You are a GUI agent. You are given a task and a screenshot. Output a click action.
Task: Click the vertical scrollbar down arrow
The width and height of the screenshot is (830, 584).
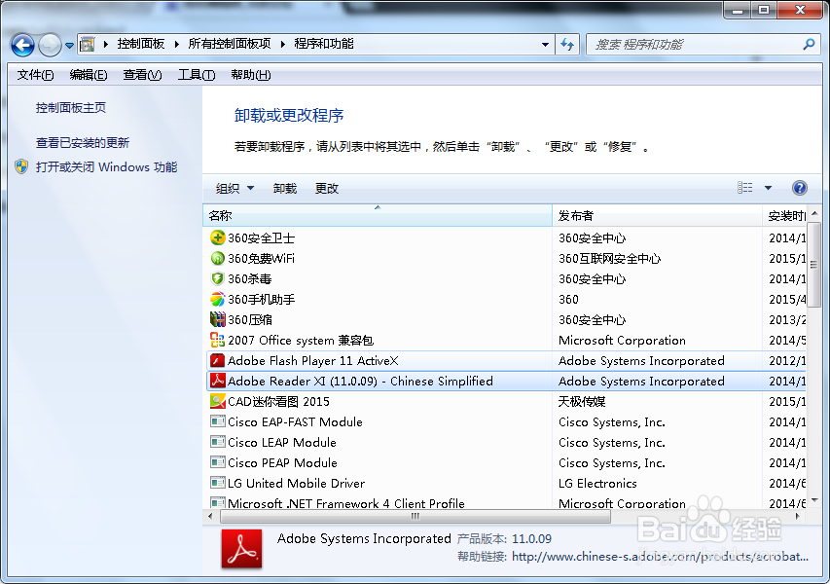[x=814, y=500]
